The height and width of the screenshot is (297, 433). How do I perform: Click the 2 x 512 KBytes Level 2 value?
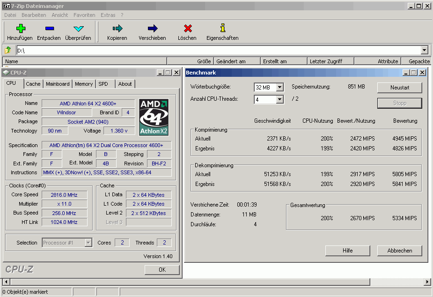click(148, 213)
